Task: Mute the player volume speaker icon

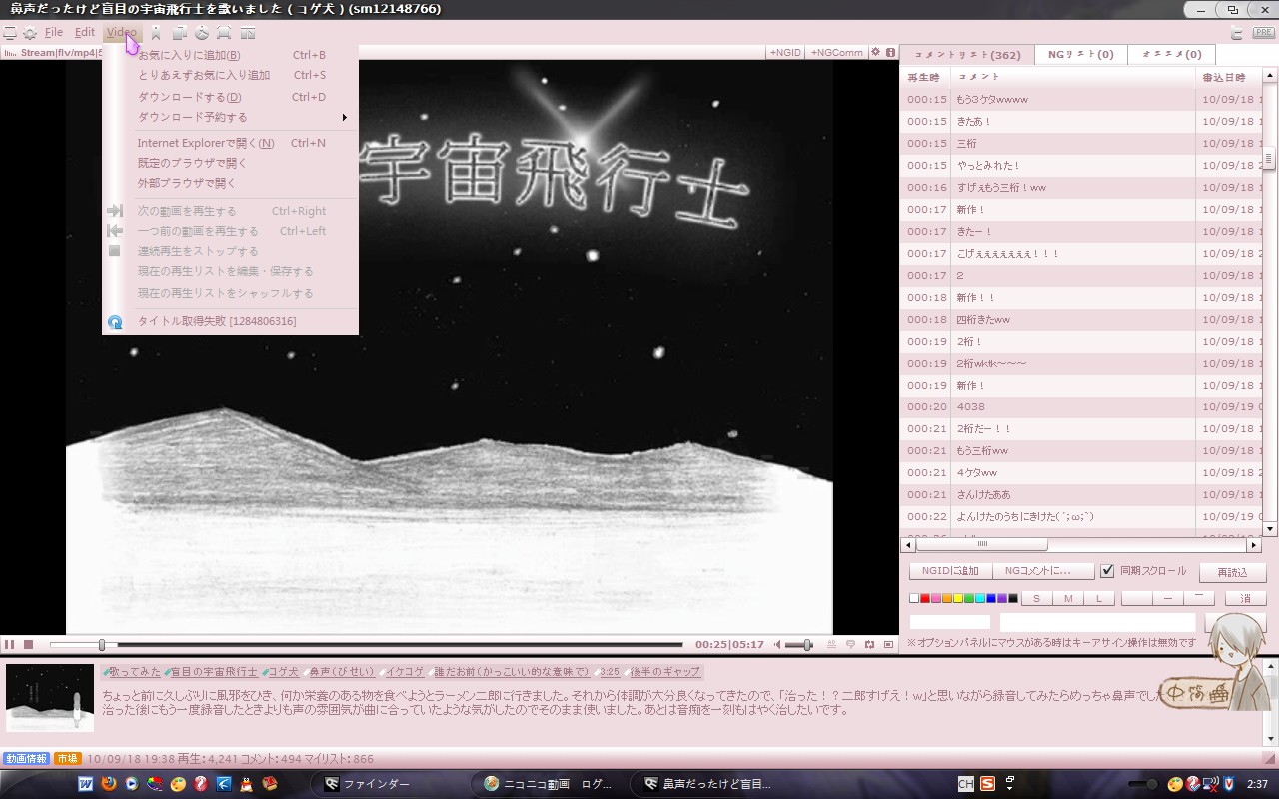Action: (x=779, y=645)
